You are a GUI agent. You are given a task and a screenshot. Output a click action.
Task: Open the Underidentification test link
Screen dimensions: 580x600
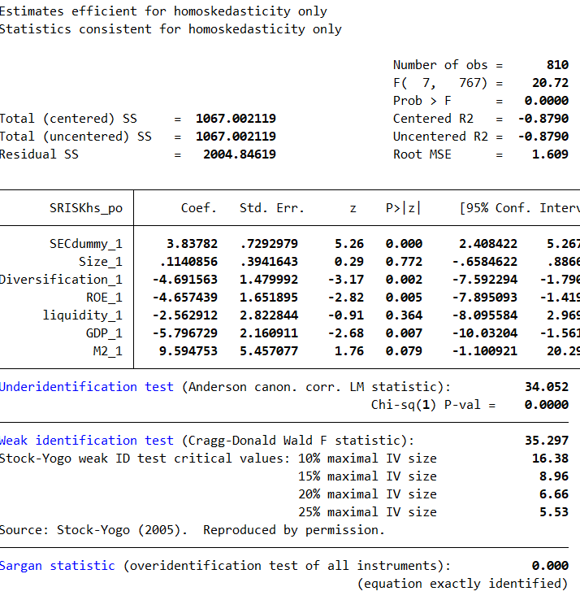pos(87,386)
